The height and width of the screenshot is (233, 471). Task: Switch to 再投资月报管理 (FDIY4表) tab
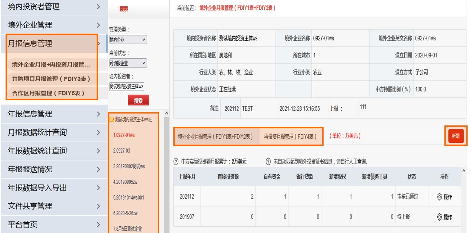pos(290,136)
